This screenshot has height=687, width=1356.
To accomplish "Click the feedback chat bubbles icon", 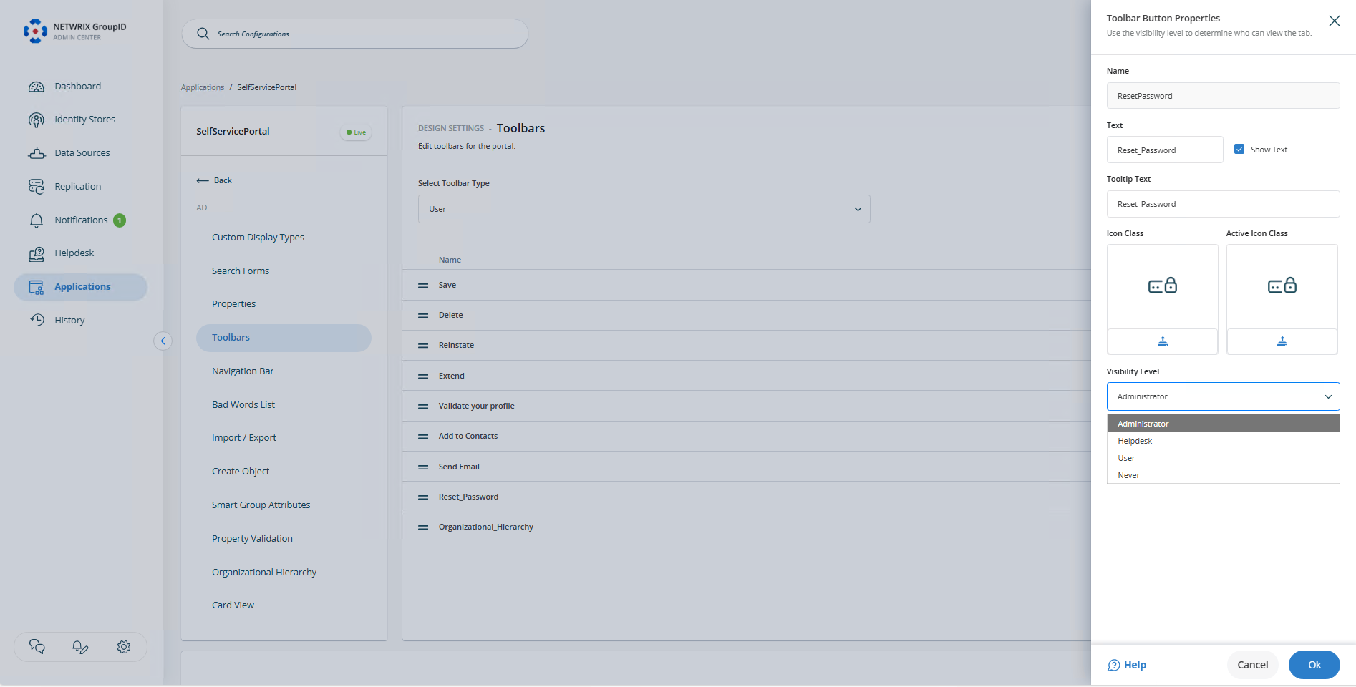I will pyautogui.click(x=37, y=646).
